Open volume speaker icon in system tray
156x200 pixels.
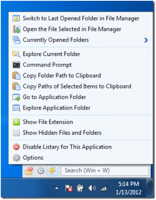click(x=92, y=188)
